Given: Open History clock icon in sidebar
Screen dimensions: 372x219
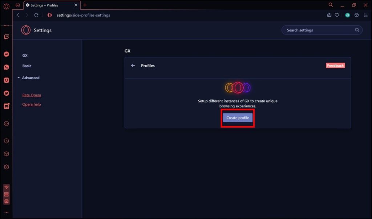Looking at the screenshot, I should pos(7,141).
